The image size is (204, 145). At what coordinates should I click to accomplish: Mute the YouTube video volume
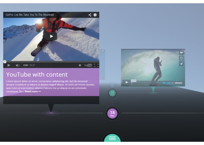(17, 65)
